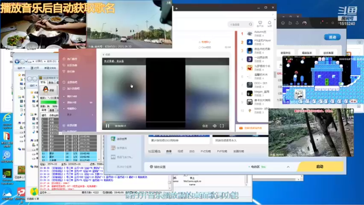Image resolution: width=364 pixels, height=205 pixels.
Task: Open the PS主机Player avatar in the ranking
Action: [x=249, y=42]
